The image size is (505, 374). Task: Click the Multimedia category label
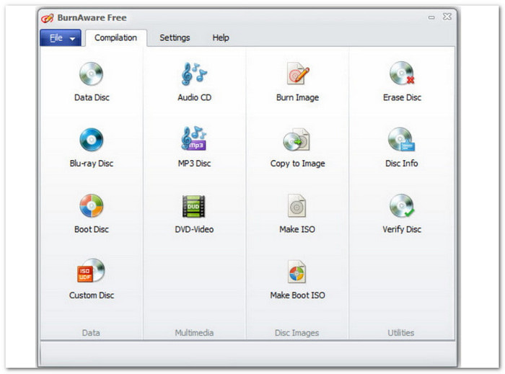pyautogui.click(x=194, y=333)
